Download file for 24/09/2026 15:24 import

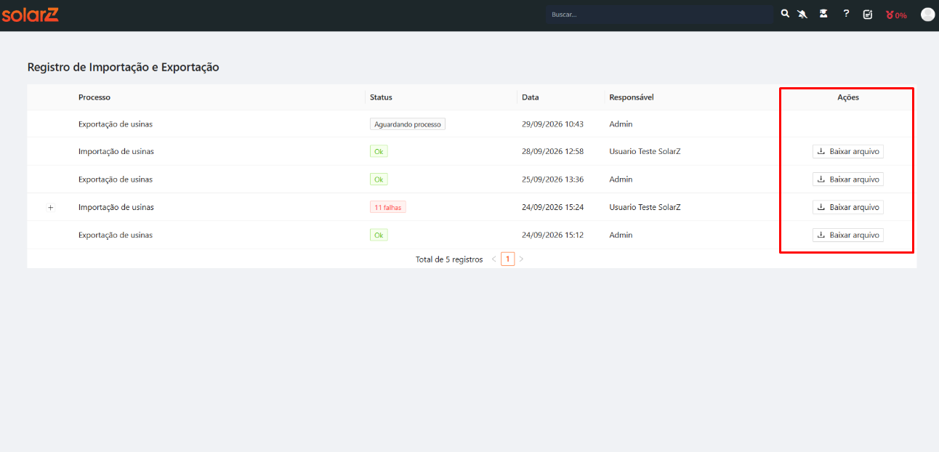(x=848, y=207)
